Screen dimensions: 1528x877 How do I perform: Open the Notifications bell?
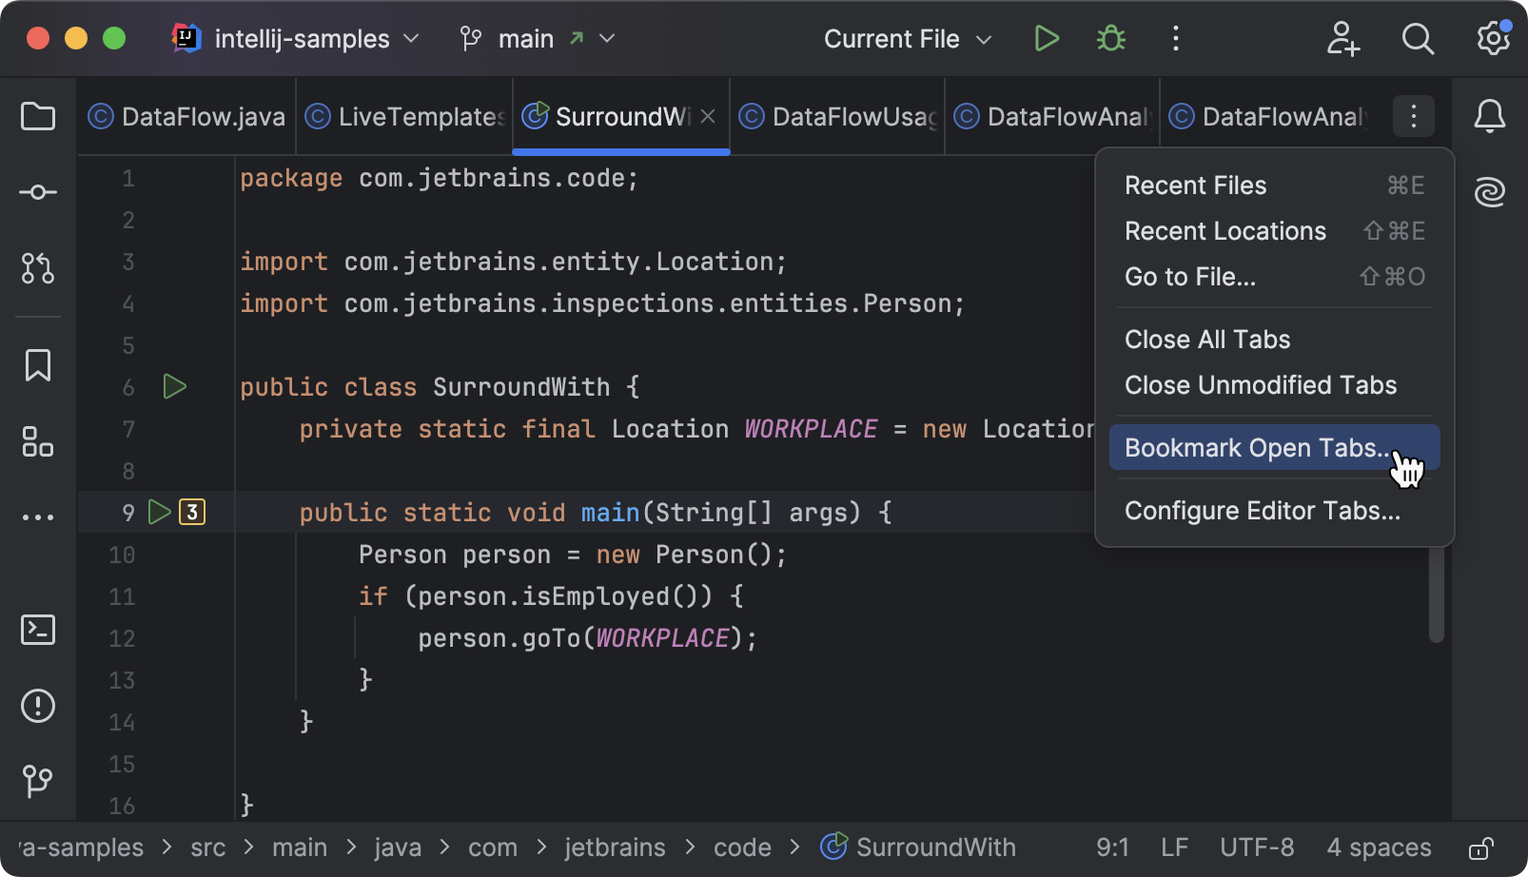pos(1489,116)
